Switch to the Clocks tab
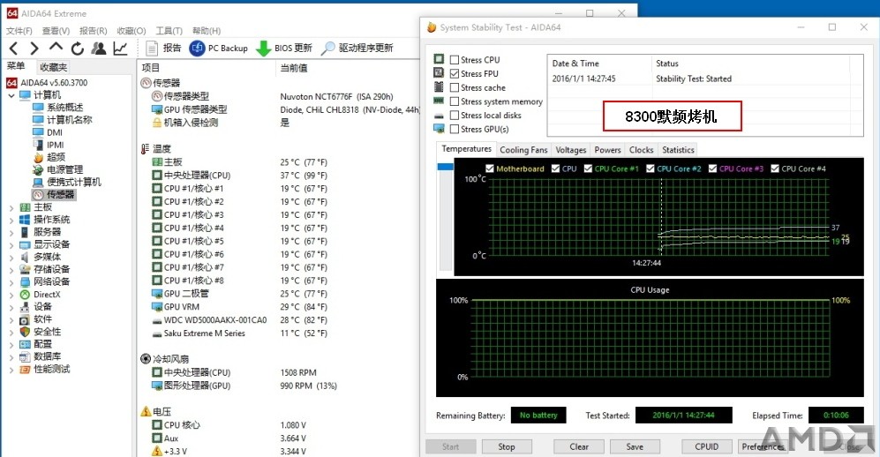Viewport: 880px width, 457px height. (x=641, y=150)
